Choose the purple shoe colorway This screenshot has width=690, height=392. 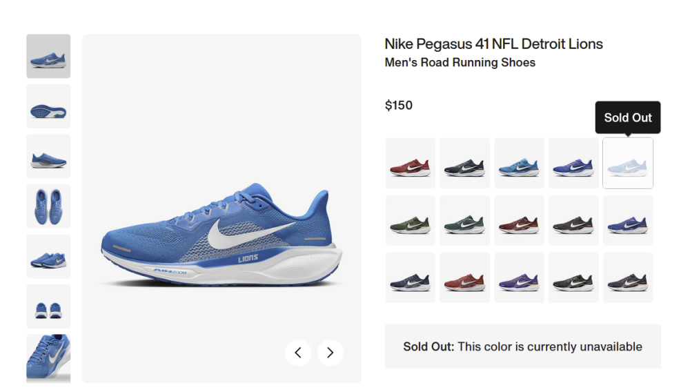(519, 277)
